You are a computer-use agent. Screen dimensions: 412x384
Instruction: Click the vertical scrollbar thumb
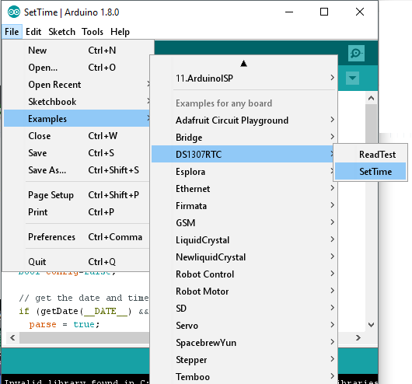[371, 124]
